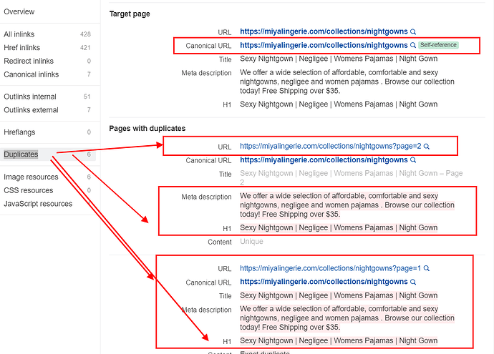This screenshot has height=354, width=494.
Task: Click the magnifier icon beside the self-referencing canonical URL
Action: [x=413, y=45]
